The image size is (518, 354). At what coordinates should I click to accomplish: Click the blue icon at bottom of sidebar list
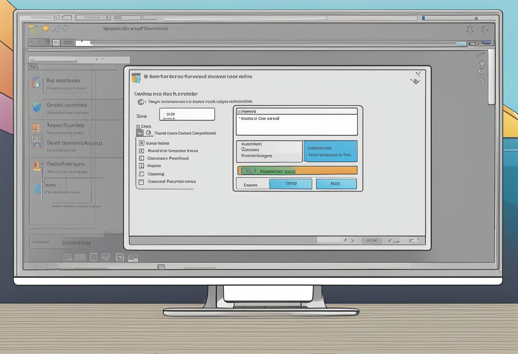pyautogui.click(x=38, y=188)
